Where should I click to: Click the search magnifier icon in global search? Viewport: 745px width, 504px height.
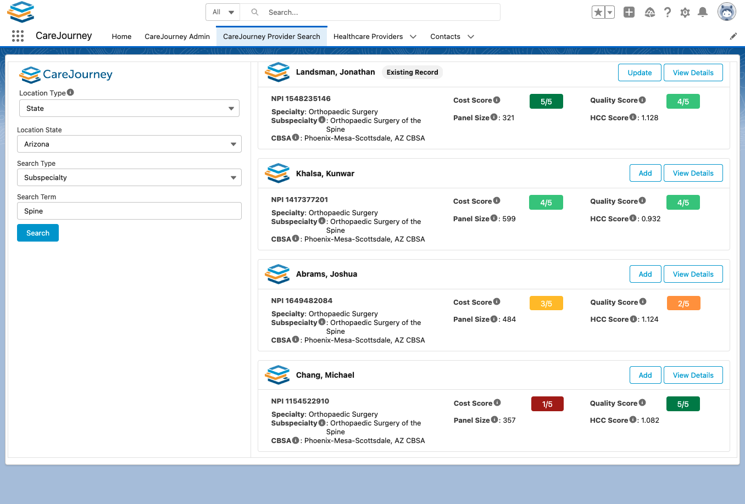coord(255,12)
